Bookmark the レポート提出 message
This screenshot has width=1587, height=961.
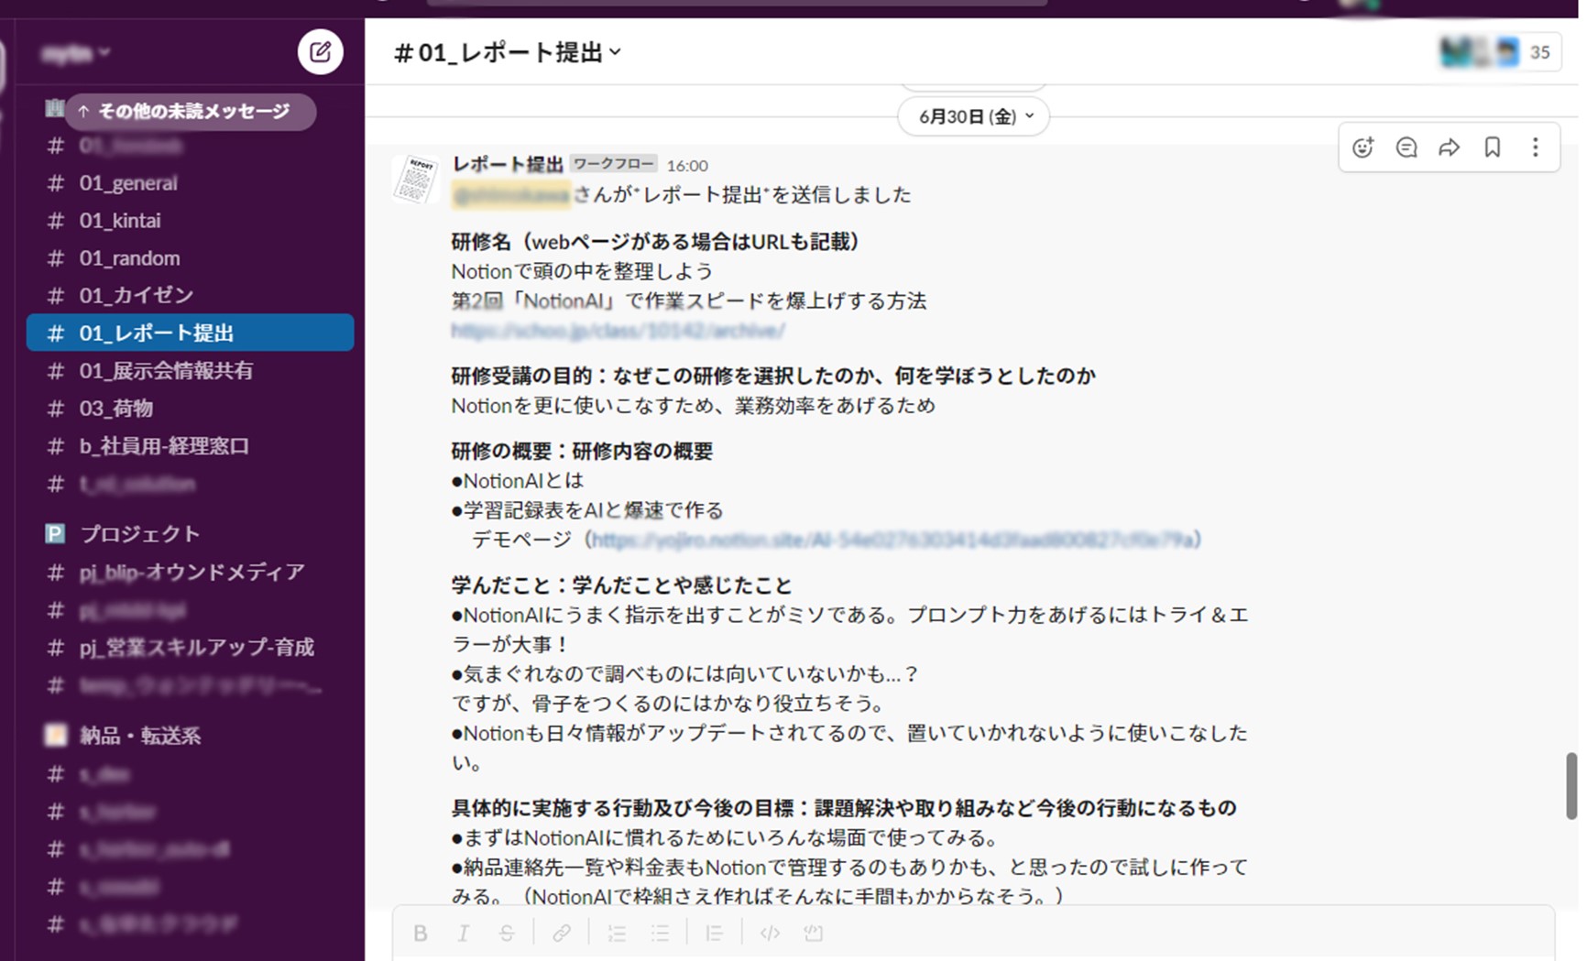point(1492,147)
